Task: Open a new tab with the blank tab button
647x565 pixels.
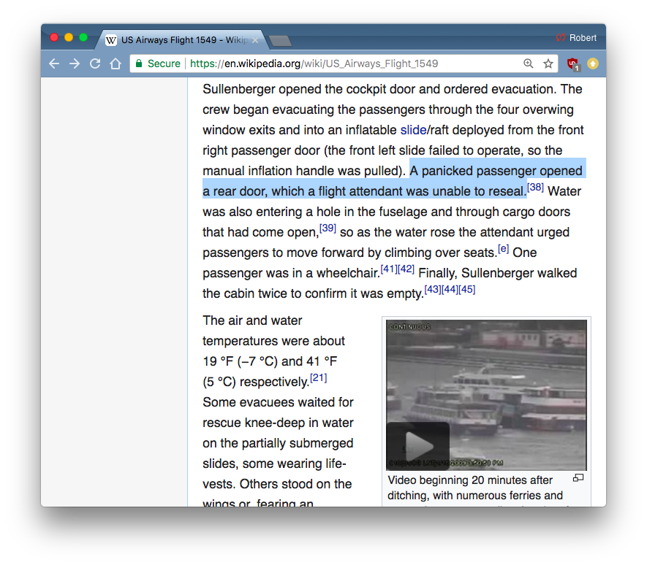Action: [280, 41]
